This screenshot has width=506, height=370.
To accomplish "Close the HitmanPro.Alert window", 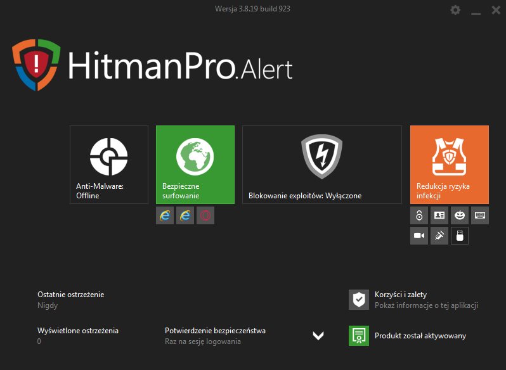I will click(496, 10).
